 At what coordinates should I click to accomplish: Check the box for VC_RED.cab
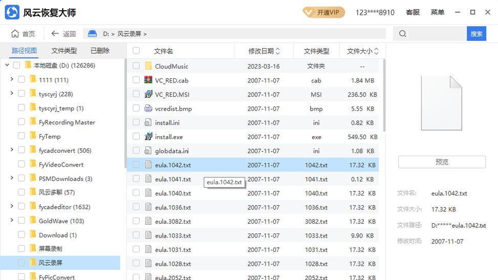(x=136, y=80)
